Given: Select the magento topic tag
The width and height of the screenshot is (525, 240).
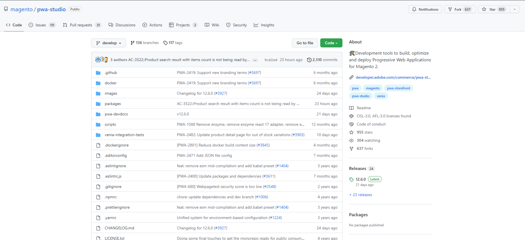Looking at the screenshot, I should (x=373, y=88).
